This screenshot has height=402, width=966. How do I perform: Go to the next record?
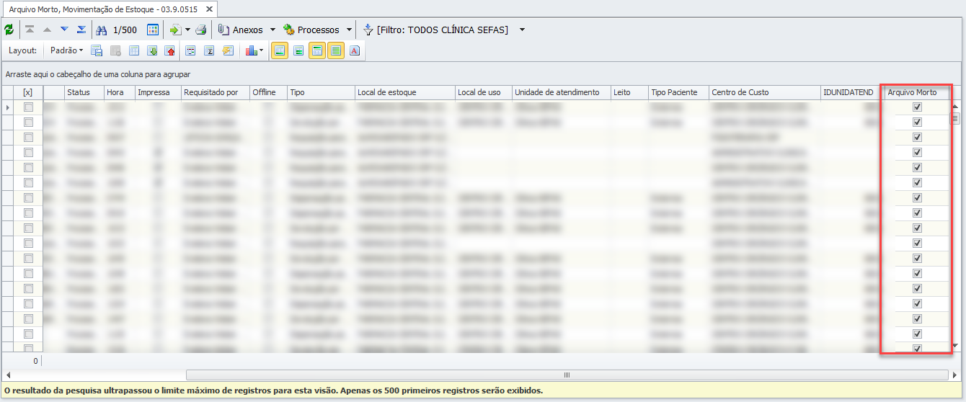click(64, 30)
